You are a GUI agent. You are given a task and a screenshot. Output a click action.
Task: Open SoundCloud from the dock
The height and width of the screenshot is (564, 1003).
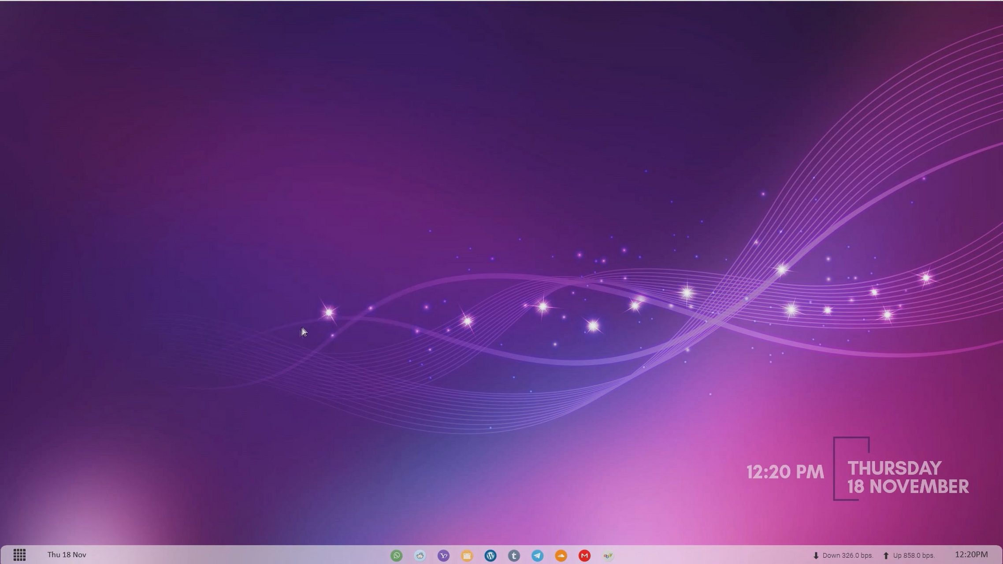coord(561,555)
